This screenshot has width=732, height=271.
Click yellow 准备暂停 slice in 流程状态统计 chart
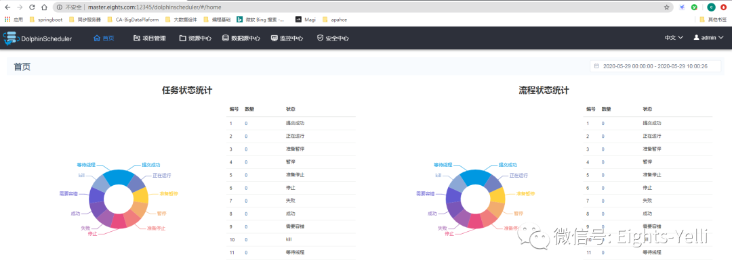[x=497, y=195]
